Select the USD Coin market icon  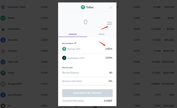pos(3,62)
